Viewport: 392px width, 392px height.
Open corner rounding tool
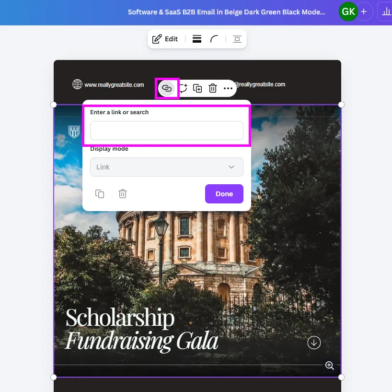214,39
